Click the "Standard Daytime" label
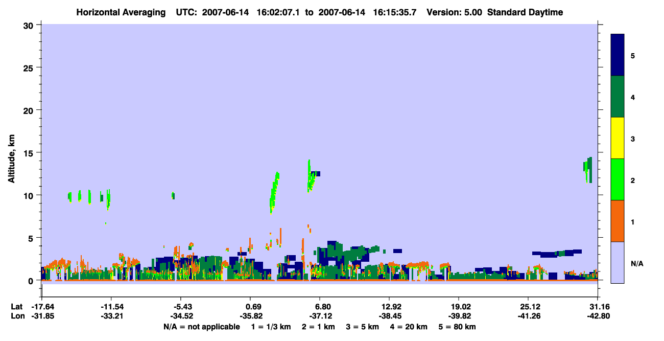 (x=525, y=12)
